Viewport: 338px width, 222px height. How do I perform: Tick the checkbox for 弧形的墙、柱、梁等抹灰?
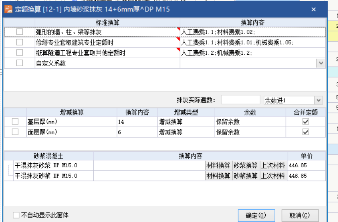click(x=19, y=32)
